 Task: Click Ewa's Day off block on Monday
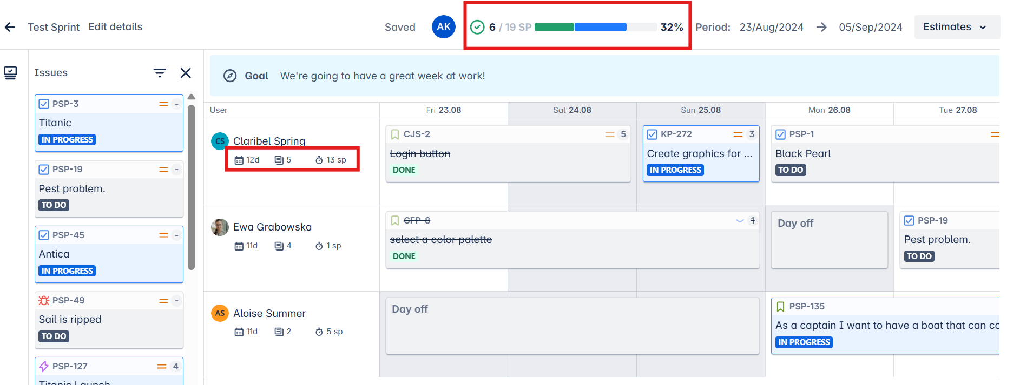pyautogui.click(x=829, y=240)
